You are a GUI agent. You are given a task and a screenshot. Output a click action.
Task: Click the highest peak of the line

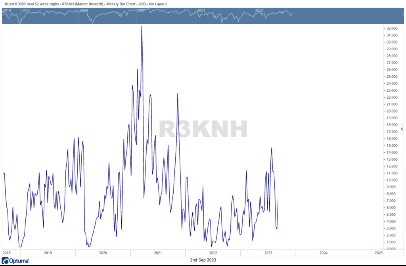coord(142,27)
